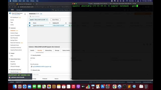This screenshot has height=90, width=161.
Task: Open Apple TV in the dock
Action: pos(83,87)
